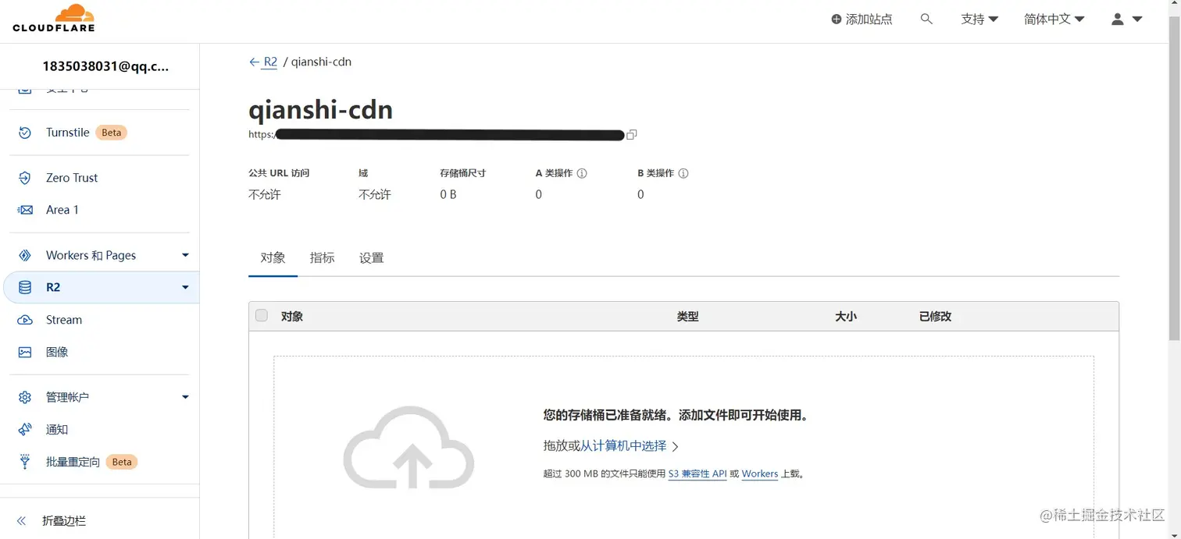Screen dimensions: 1181x539
Task: Click the R2 database icon
Action: (x=25, y=288)
